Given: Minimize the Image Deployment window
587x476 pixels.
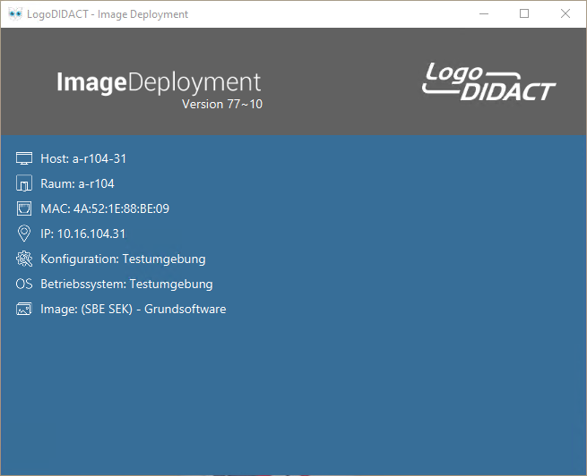Looking at the screenshot, I should pos(484,13).
